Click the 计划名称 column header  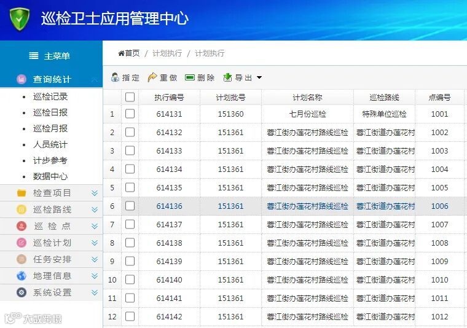point(307,97)
